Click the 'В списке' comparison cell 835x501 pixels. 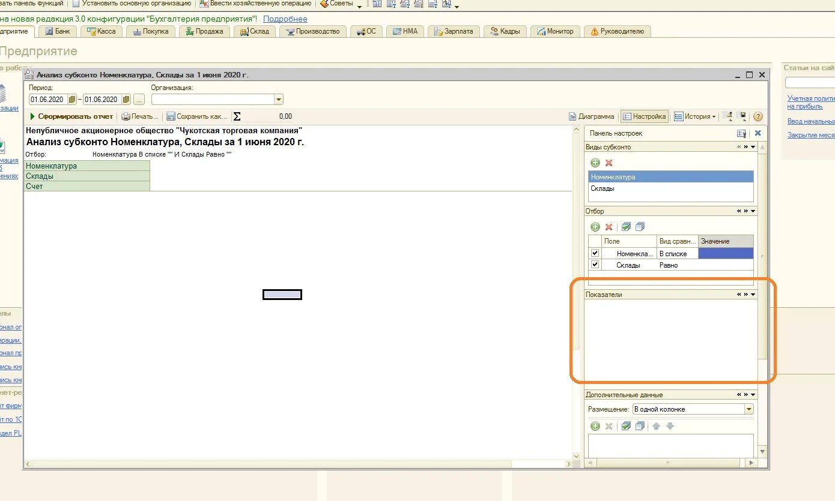pyautogui.click(x=678, y=254)
